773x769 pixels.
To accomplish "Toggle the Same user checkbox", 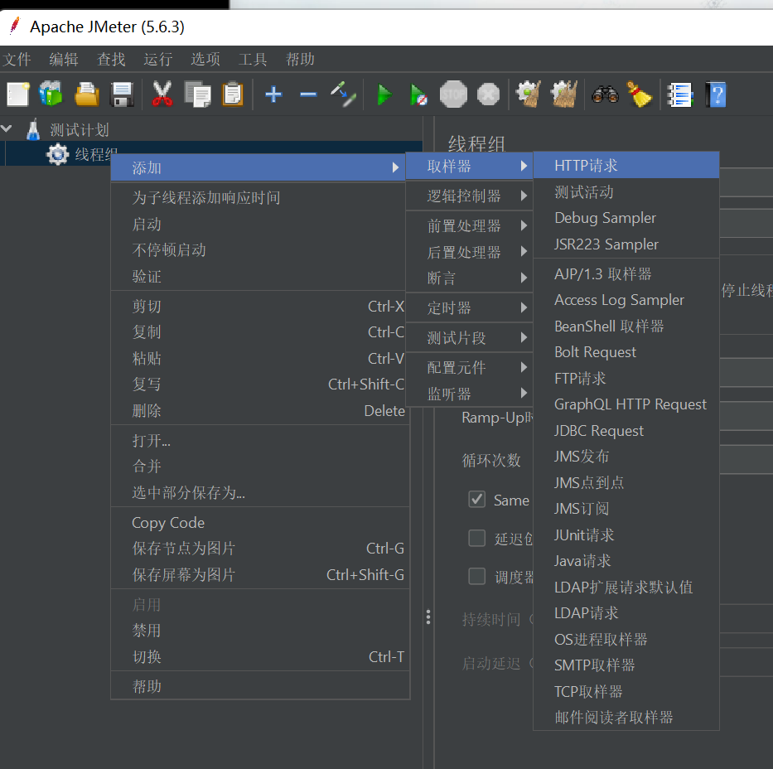I will [x=476, y=500].
